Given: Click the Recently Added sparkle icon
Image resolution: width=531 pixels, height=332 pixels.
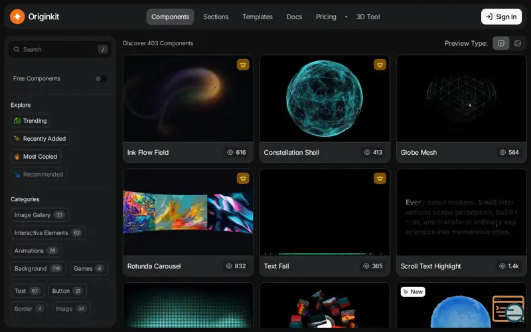Looking at the screenshot, I should pyautogui.click(x=17, y=139).
